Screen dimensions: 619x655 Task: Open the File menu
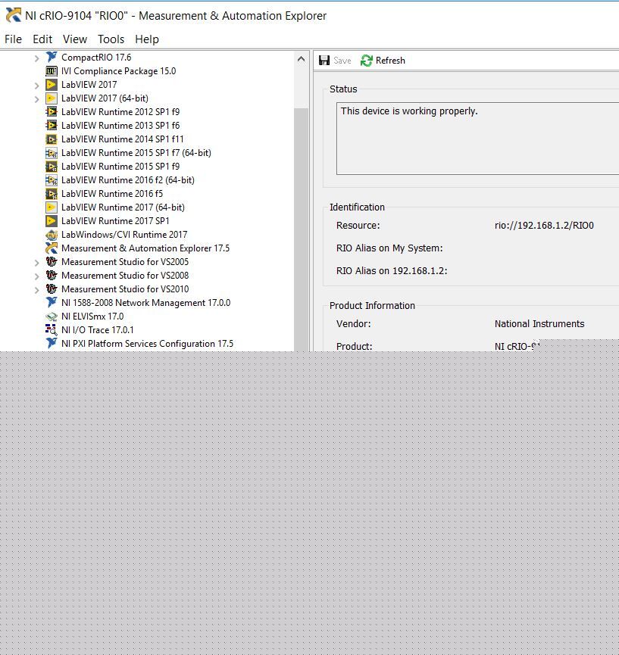pyautogui.click(x=13, y=39)
